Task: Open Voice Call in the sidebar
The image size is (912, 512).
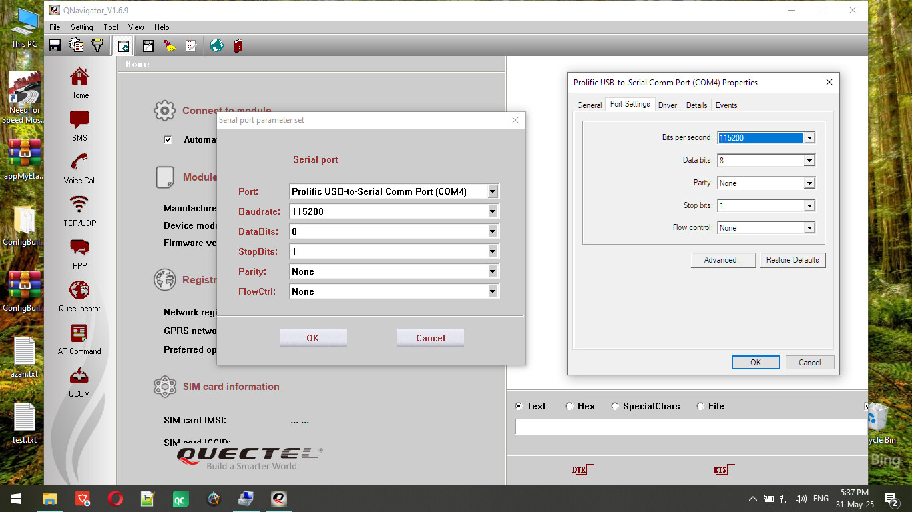Action: click(79, 169)
